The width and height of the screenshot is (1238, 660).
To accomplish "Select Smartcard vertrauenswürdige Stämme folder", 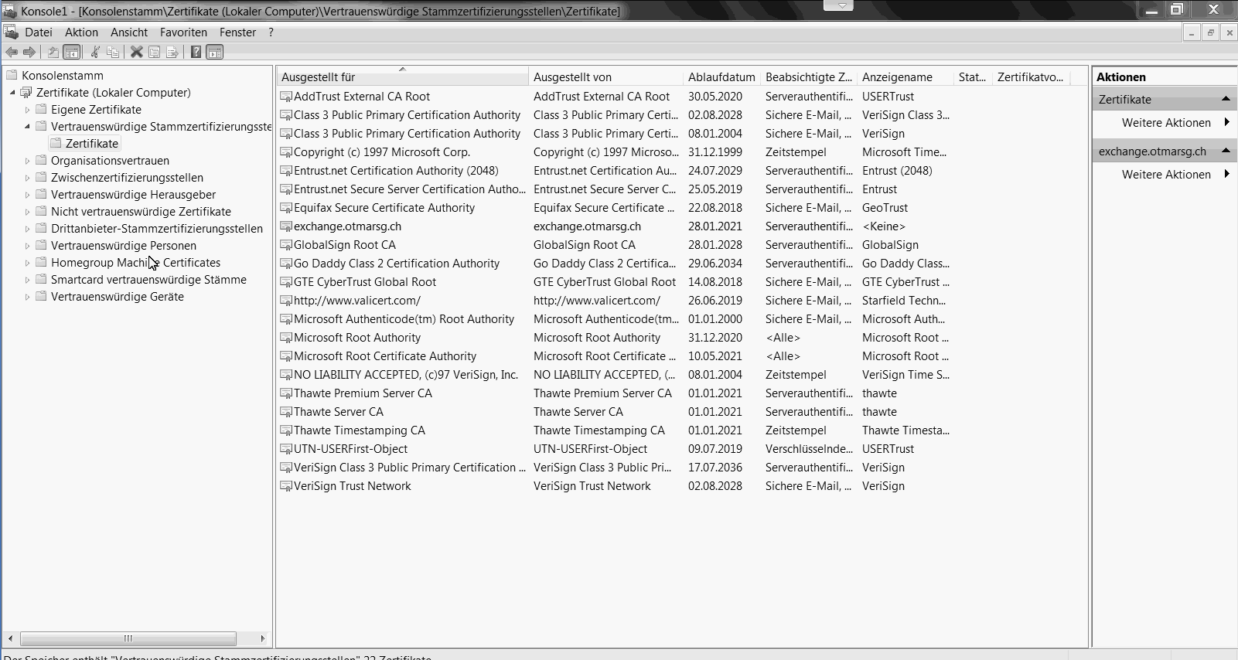I will tap(148, 280).
